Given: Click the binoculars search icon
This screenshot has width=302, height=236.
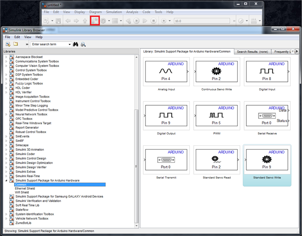Looking at the screenshot, I should (76, 44).
